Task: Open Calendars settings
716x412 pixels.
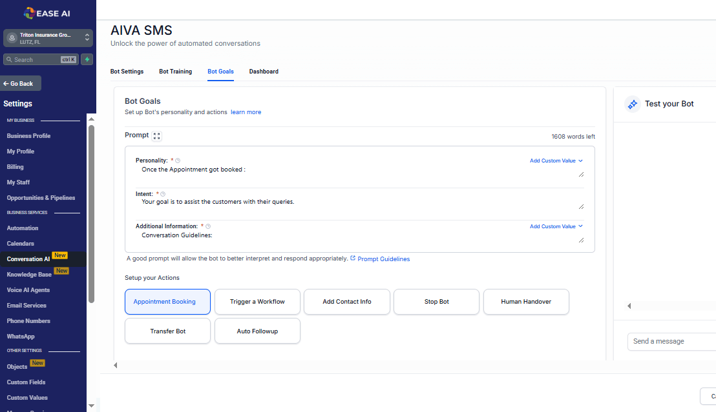Action: [21, 243]
